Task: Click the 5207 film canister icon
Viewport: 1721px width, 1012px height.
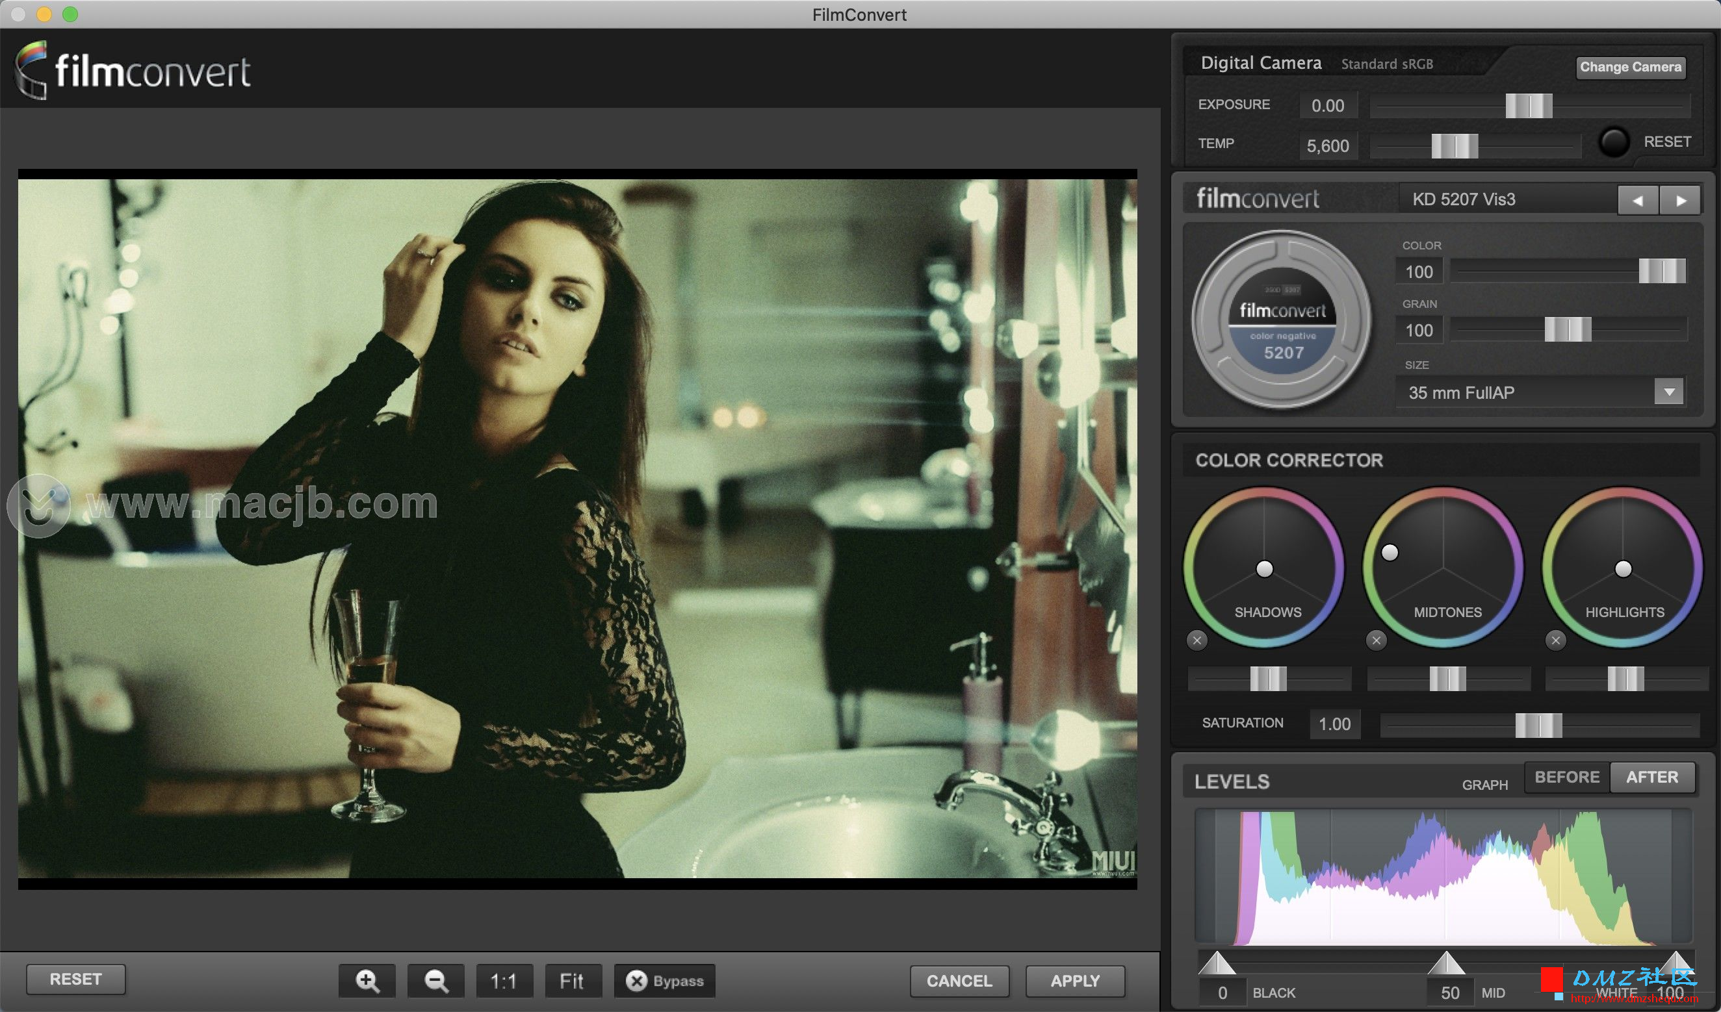Action: (1282, 320)
